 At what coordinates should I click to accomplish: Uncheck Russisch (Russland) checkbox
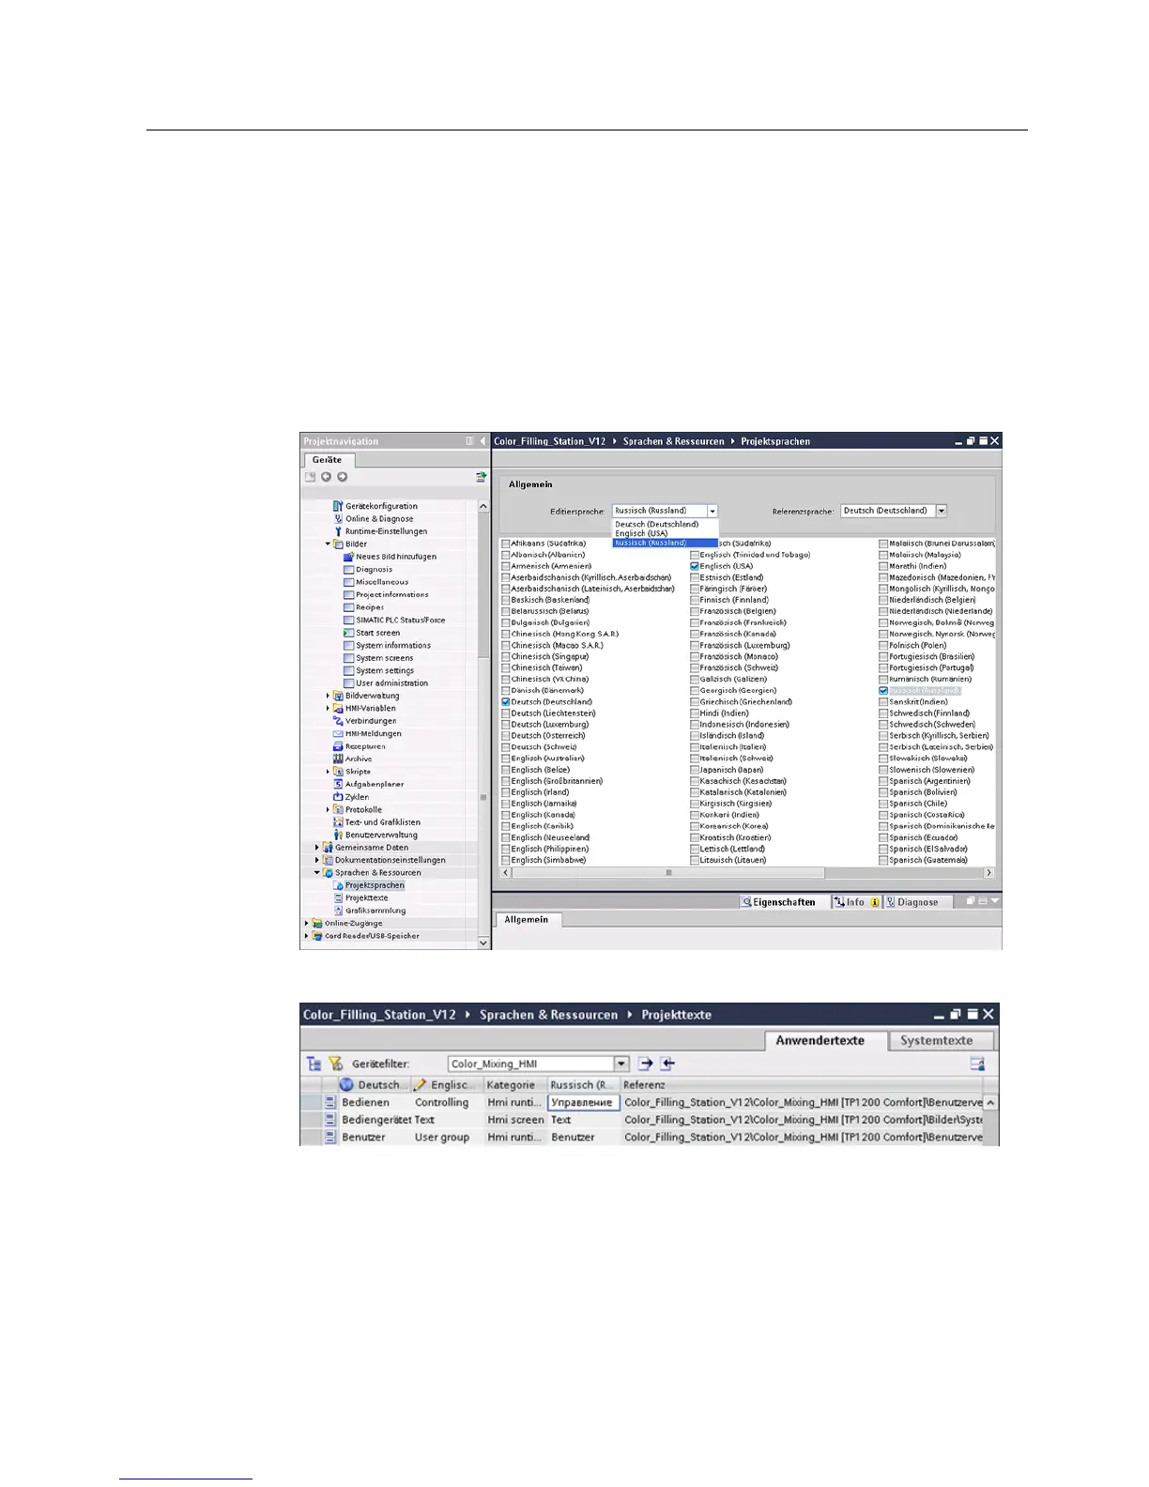click(883, 691)
